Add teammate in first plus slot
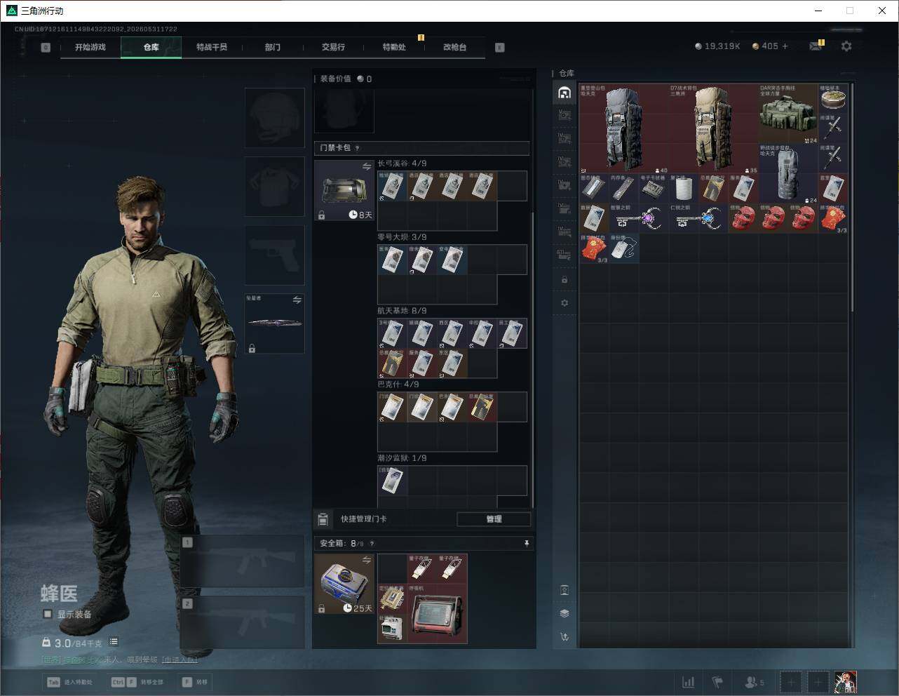 click(x=791, y=682)
